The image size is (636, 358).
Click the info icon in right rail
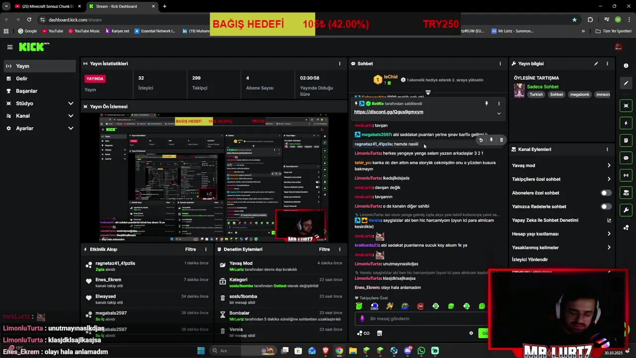coord(626,66)
